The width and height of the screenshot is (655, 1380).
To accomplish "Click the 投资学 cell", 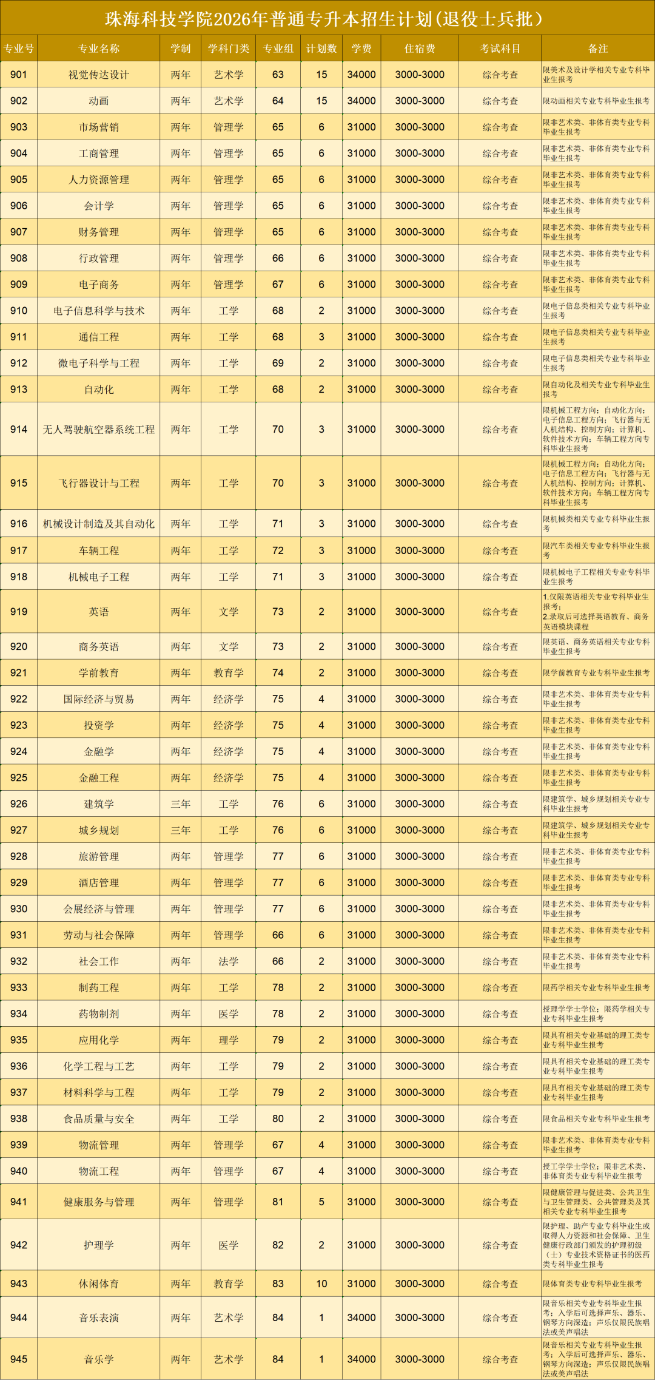I will point(99,725).
